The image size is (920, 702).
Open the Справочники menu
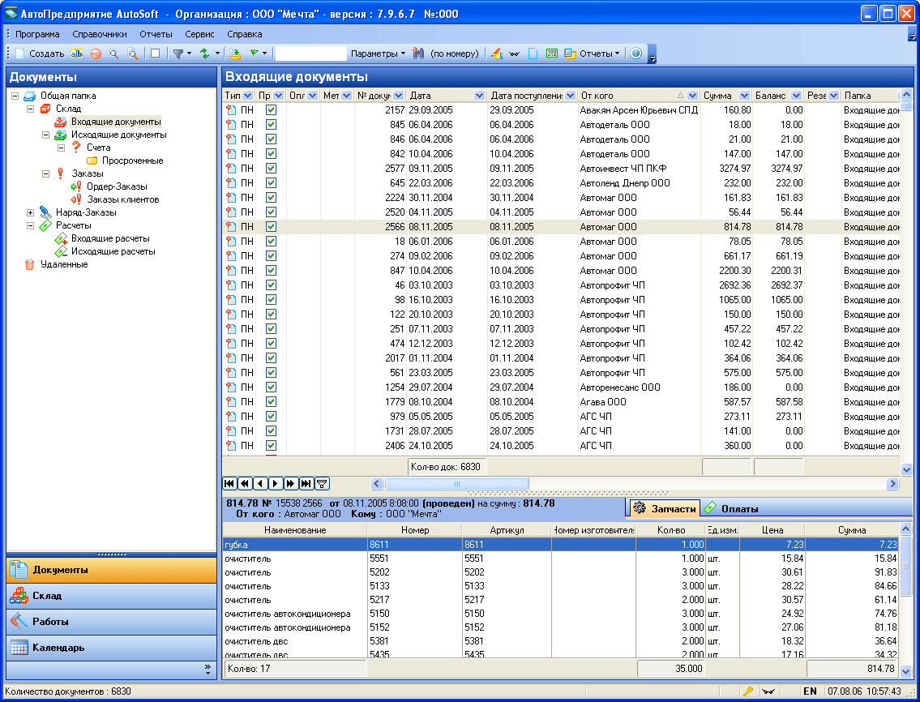pos(99,34)
